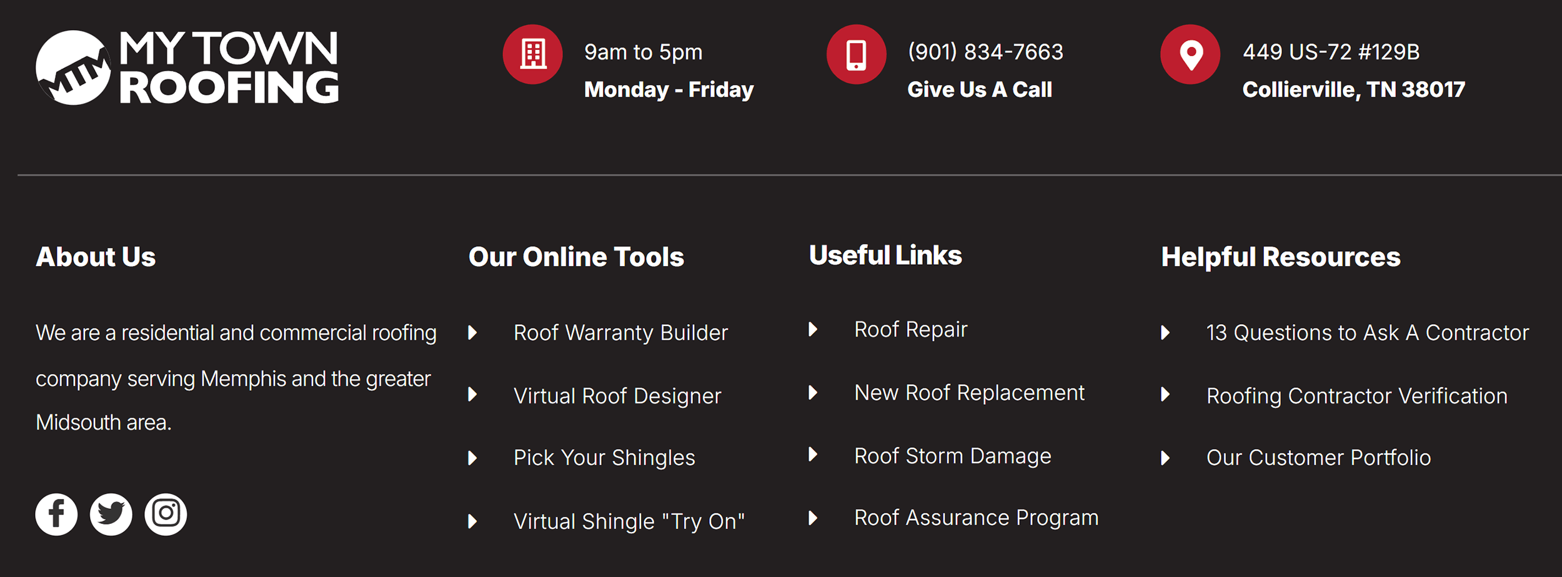
Task: Select the building hours icon
Action: (532, 54)
